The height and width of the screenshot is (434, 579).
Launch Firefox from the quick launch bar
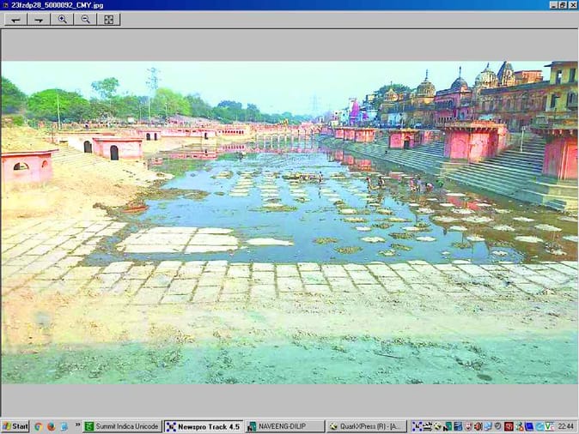coord(51,426)
